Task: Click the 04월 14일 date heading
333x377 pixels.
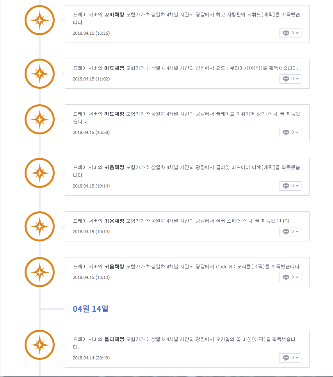Action: (91, 309)
